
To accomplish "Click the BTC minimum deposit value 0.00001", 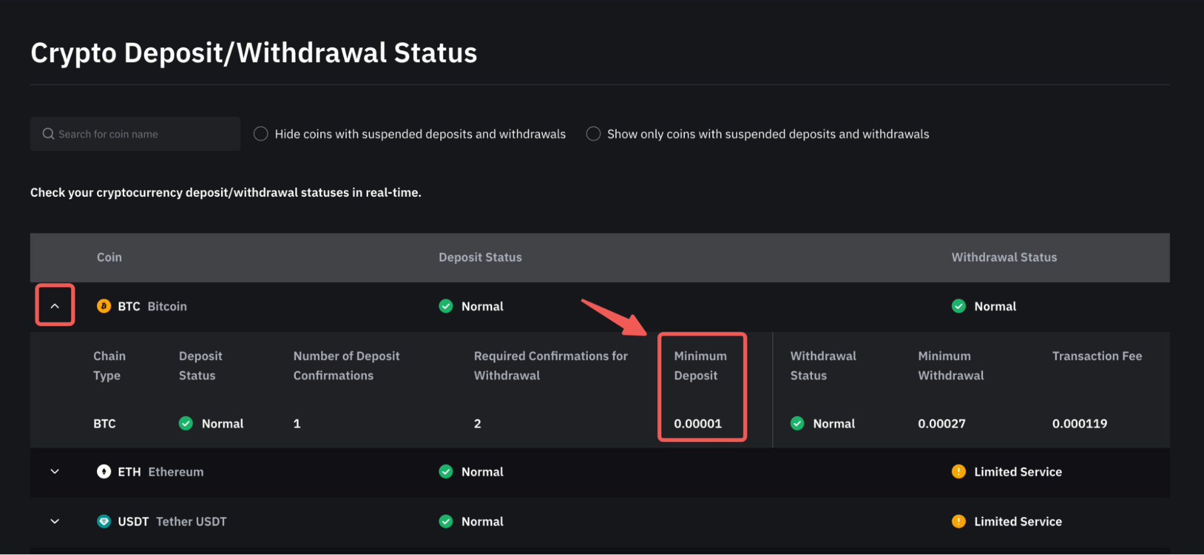I will (697, 423).
